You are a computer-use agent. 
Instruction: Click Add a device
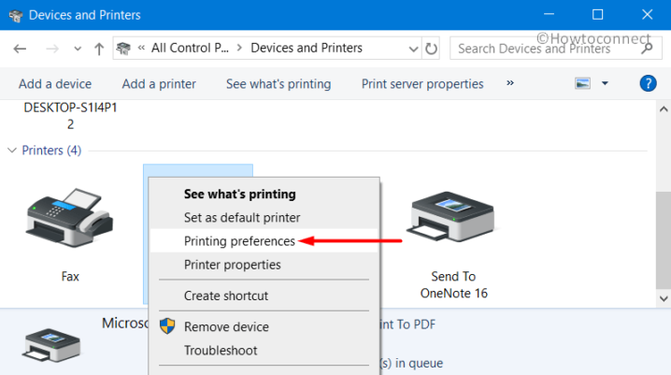point(55,84)
